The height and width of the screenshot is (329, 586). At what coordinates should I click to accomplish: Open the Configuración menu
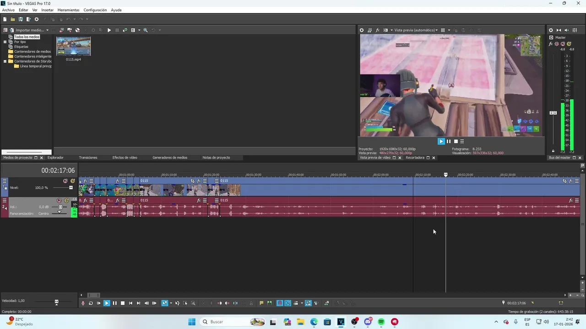coord(95,10)
